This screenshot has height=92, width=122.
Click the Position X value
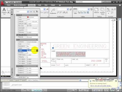click(33, 68)
